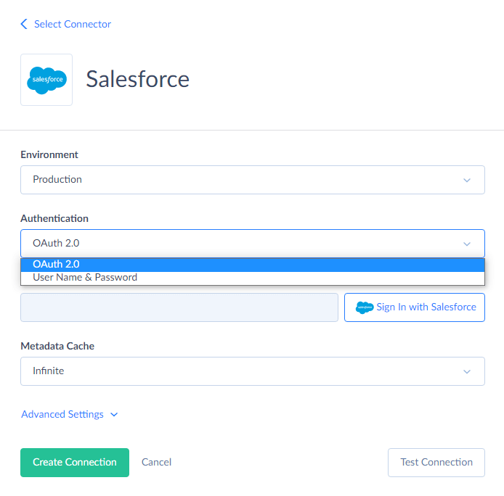Click the Create Connection button
Image resolution: width=504 pixels, height=496 pixels.
point(75,463)
